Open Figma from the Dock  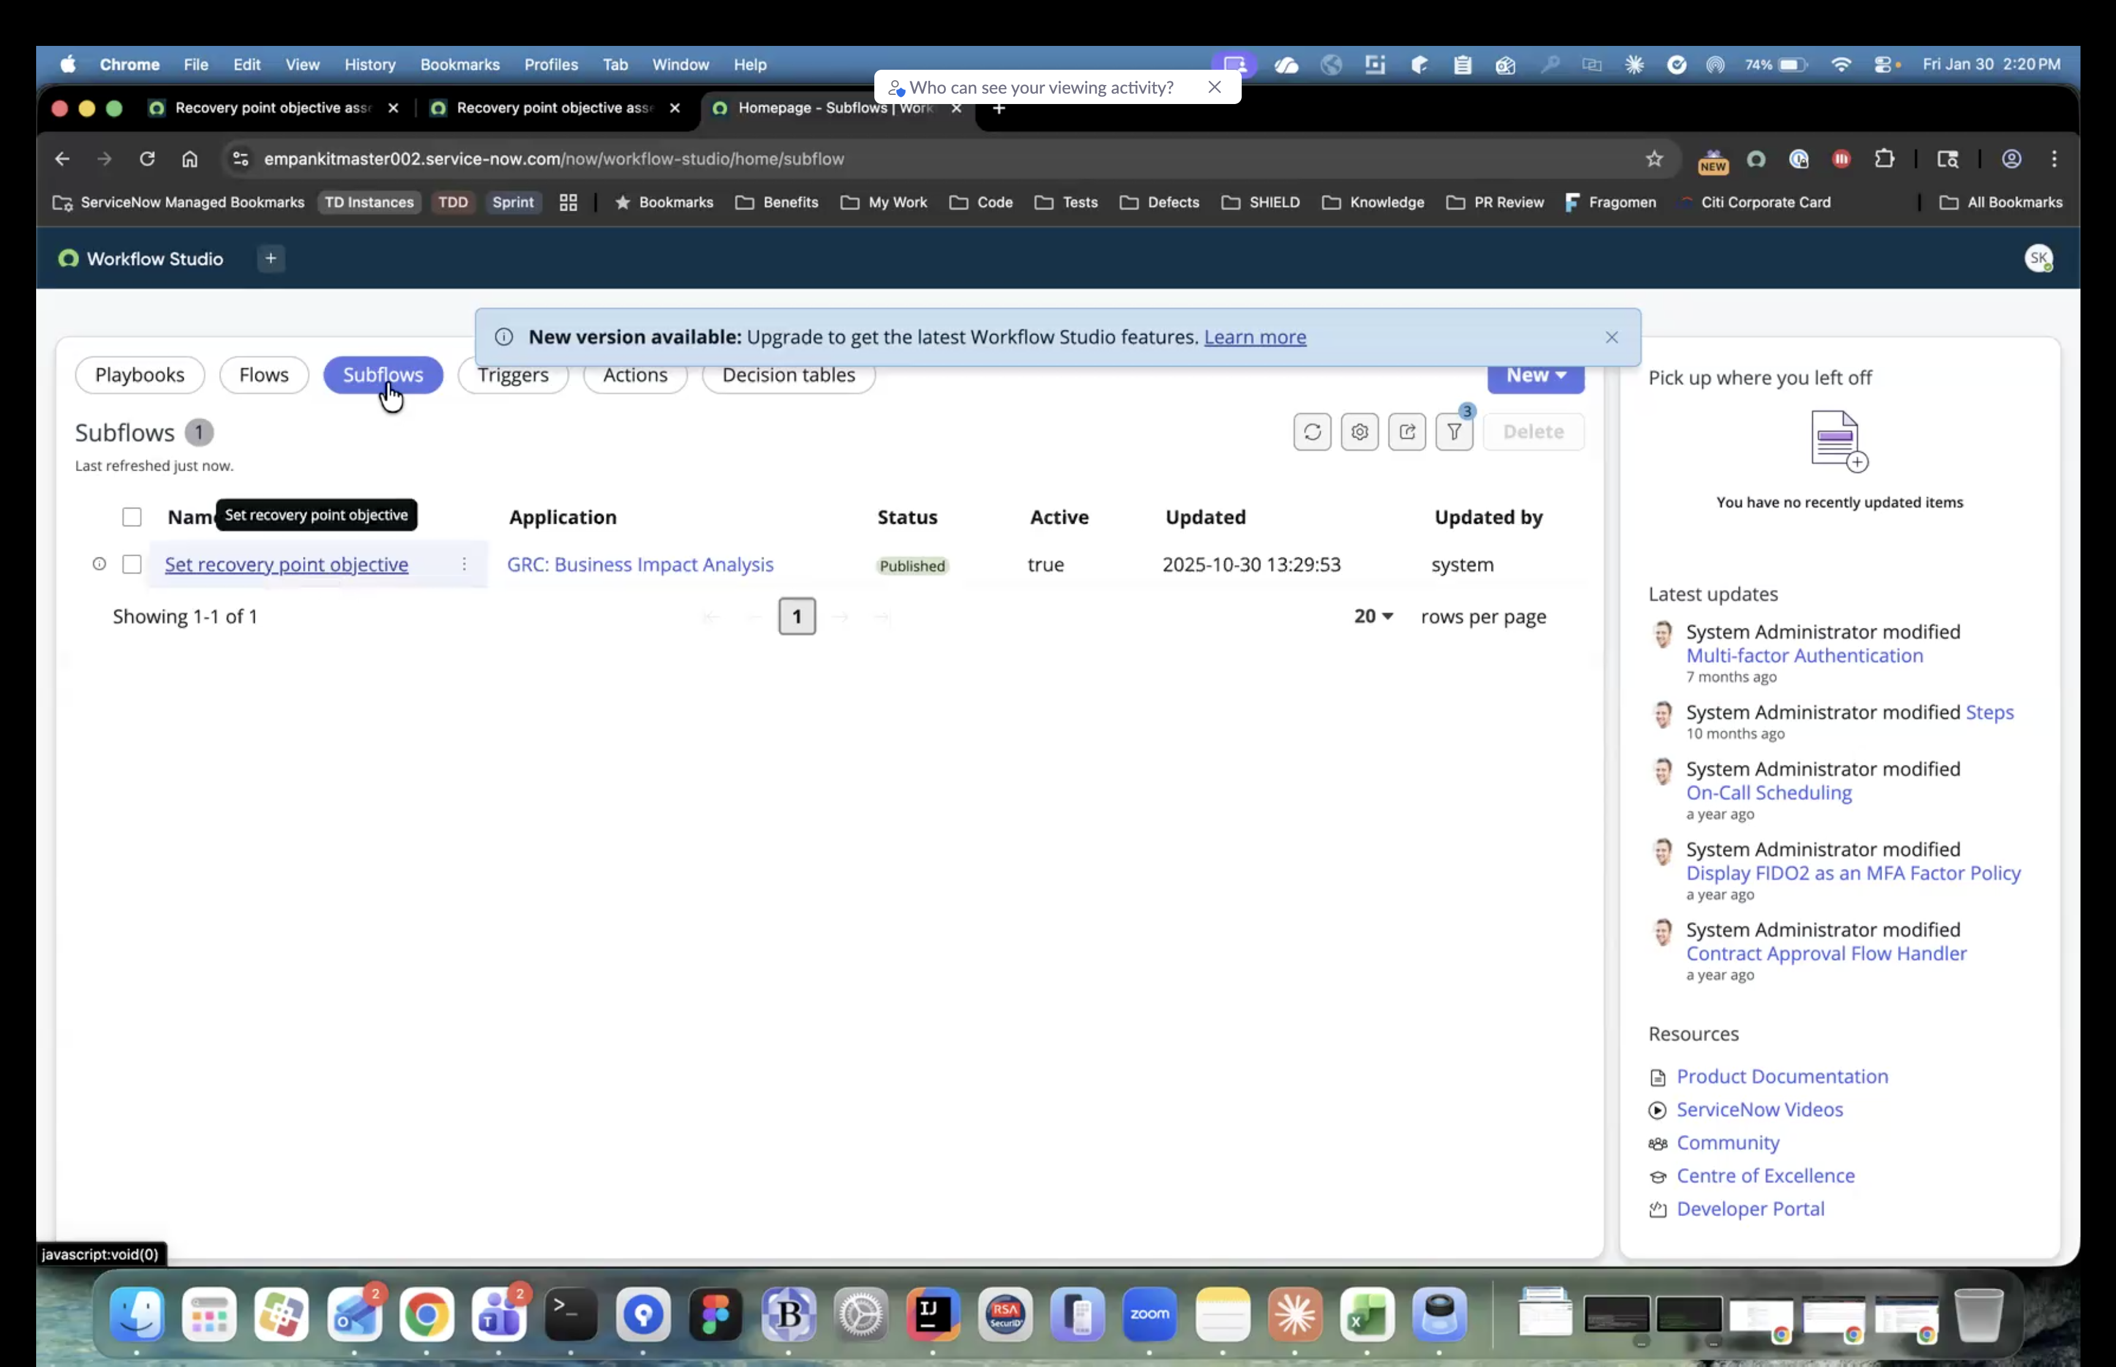(x=716, y=1314)
